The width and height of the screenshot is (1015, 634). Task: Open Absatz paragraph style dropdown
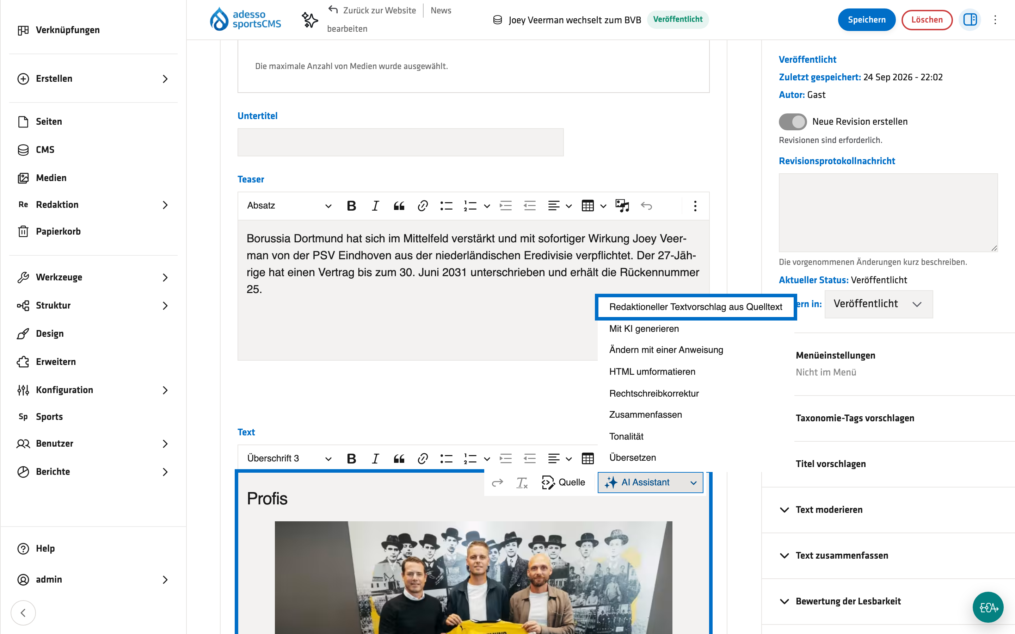point(289,206)
